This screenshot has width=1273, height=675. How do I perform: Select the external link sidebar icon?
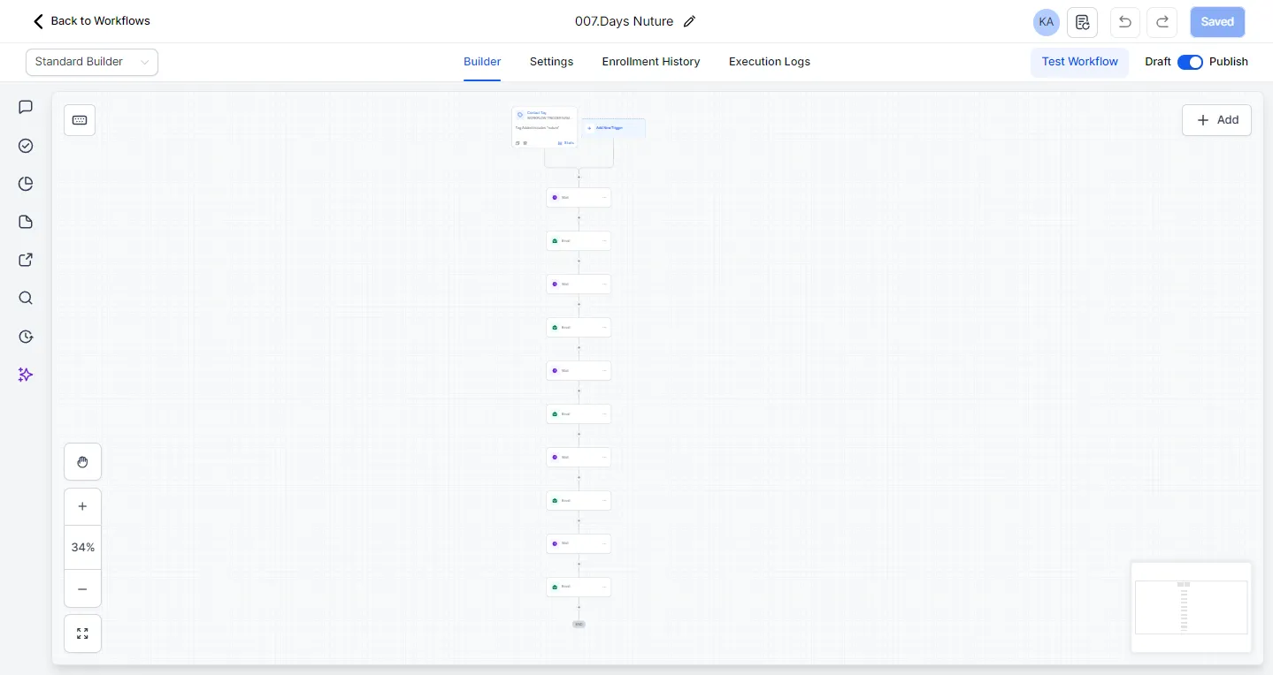(25, 260)
